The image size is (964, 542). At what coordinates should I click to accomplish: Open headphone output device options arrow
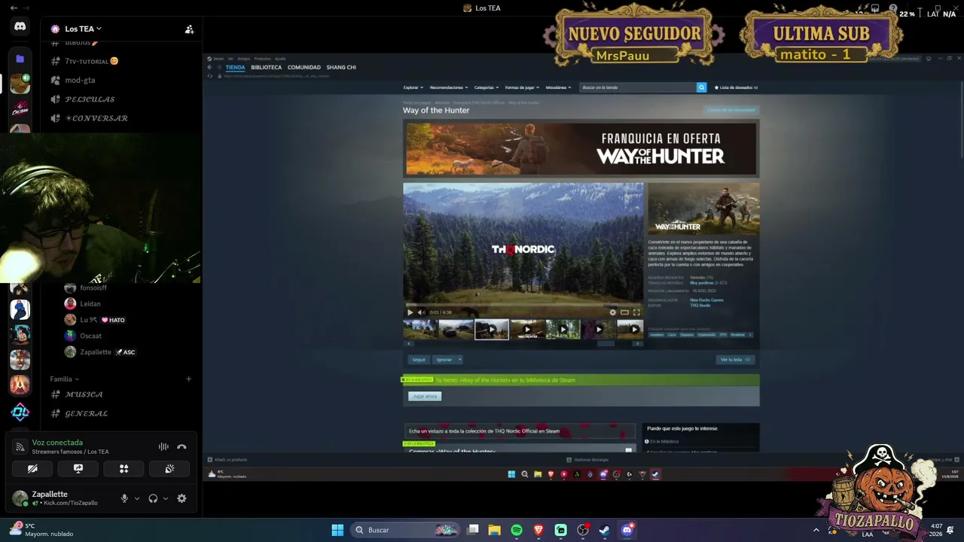point(165,498)
